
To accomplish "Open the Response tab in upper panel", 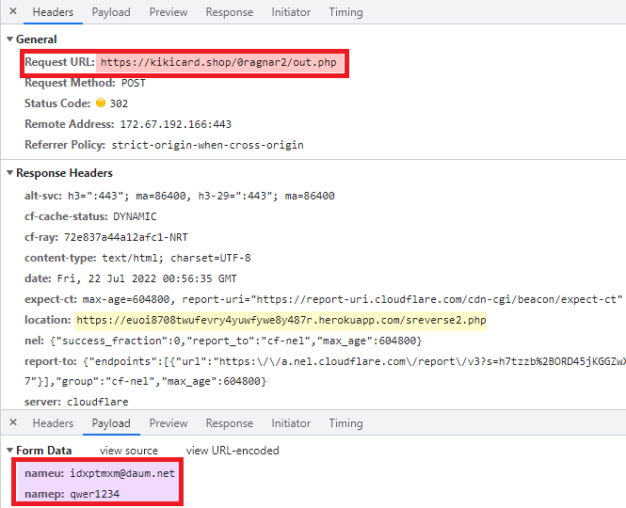I will click(230, 12).
